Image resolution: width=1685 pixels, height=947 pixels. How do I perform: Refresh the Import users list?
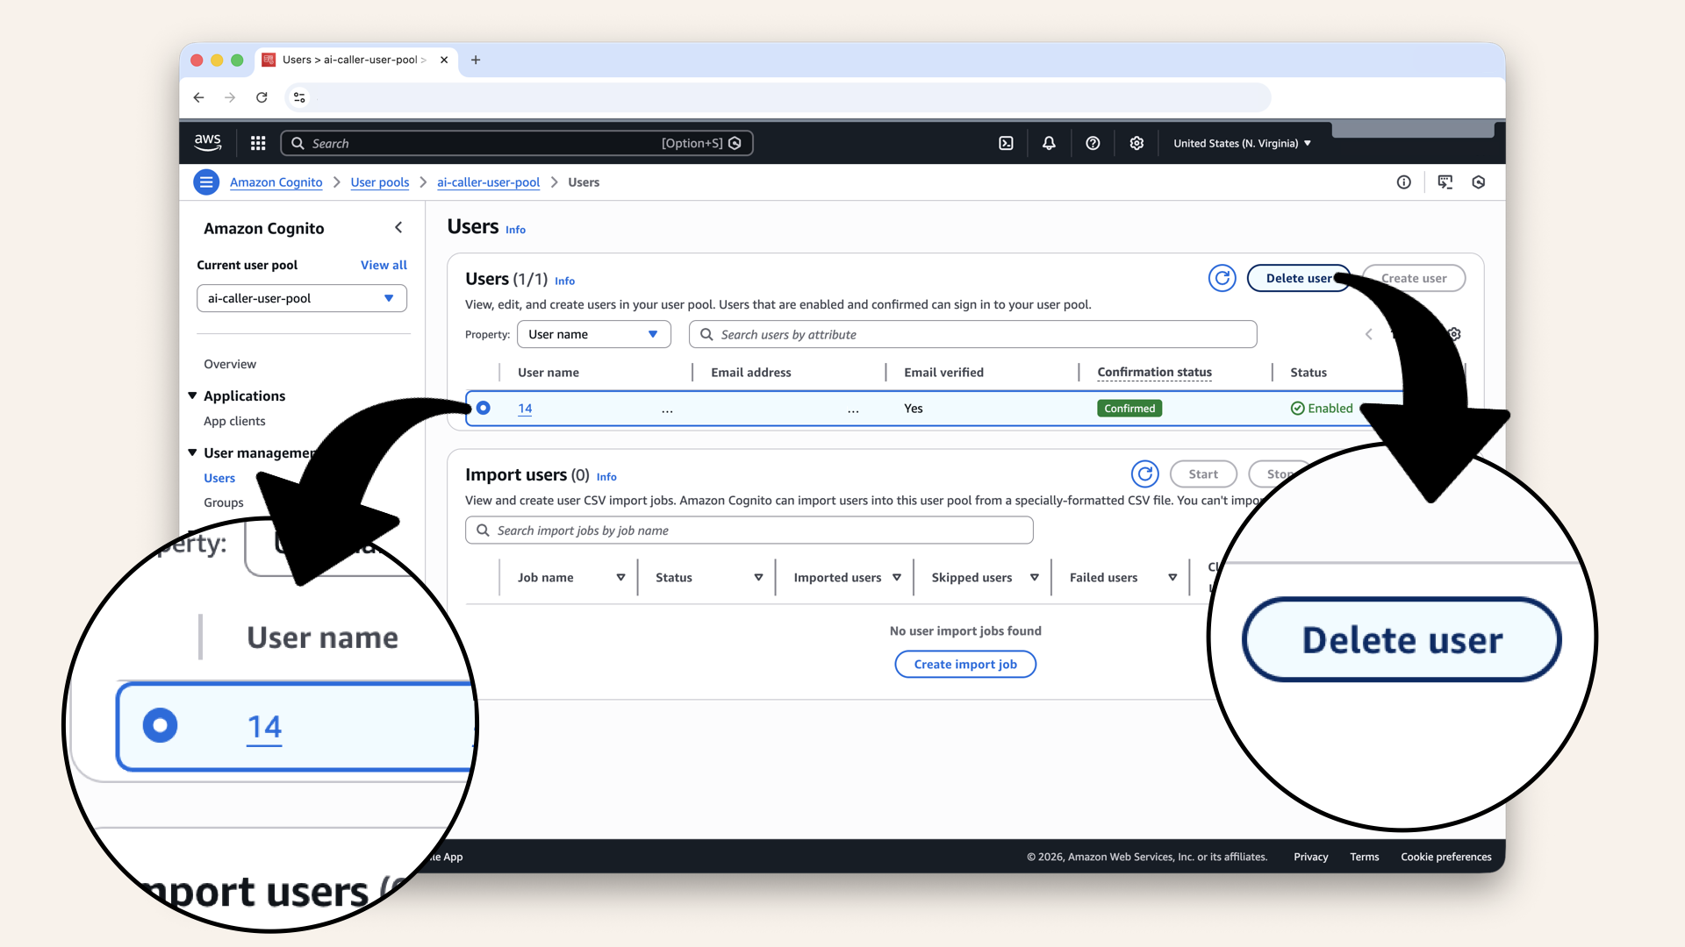(1144, 474)
